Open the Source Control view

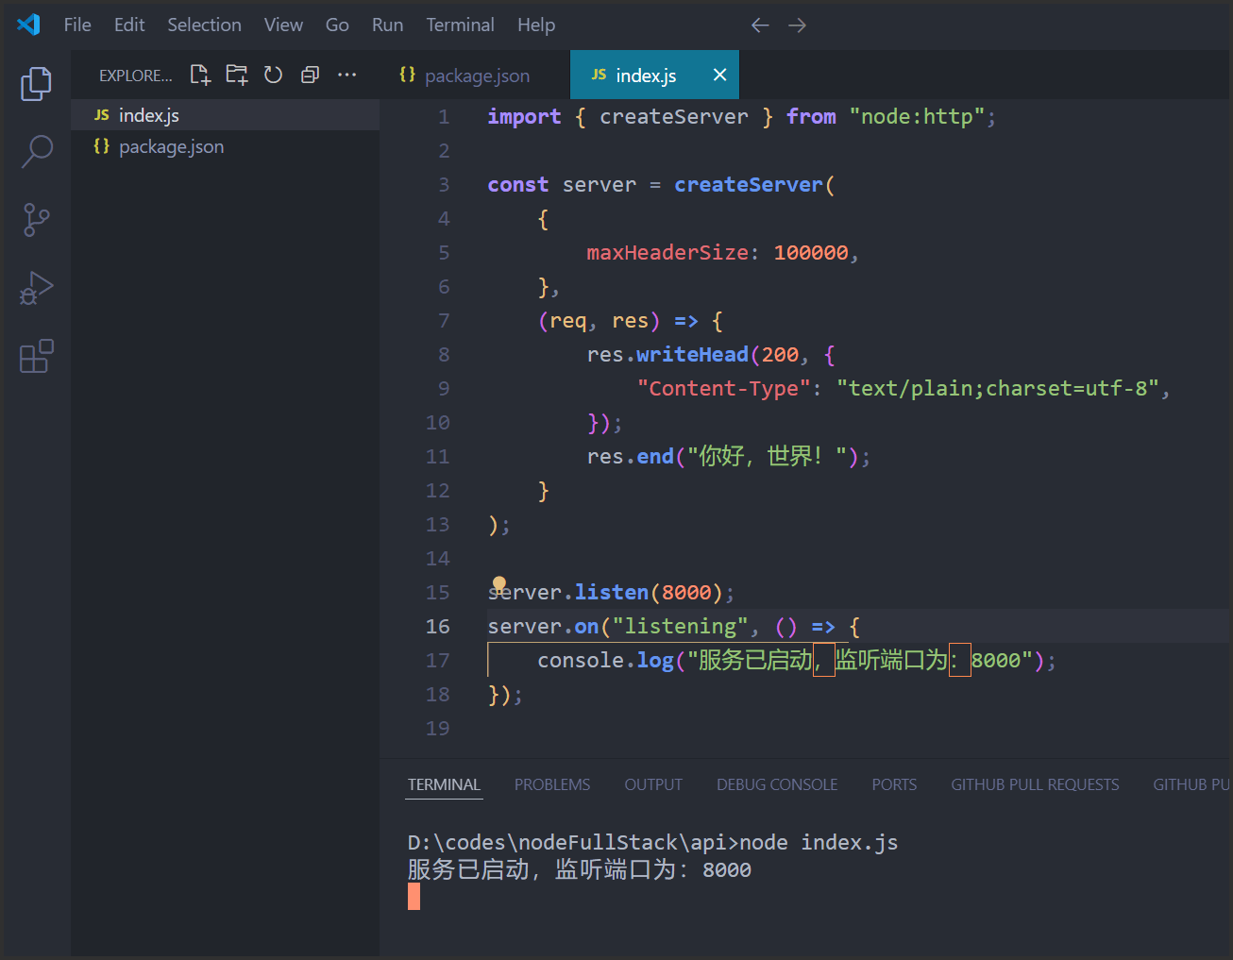(36, 219)
